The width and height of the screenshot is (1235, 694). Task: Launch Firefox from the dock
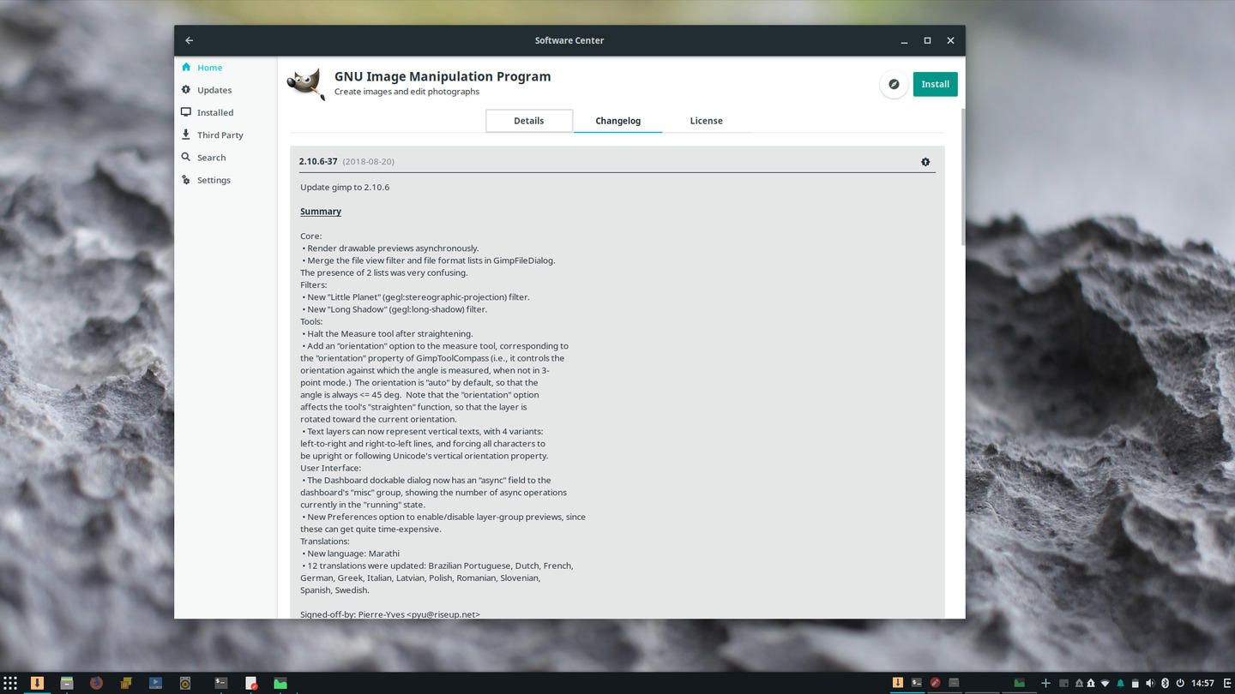click(96, 683)
